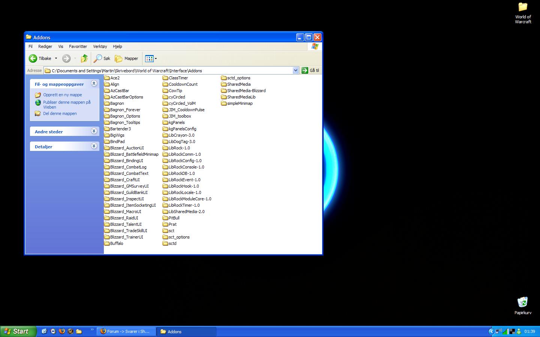Click the checkered black tray icon
Viewport: 540px width, 337px height.
tap(512, 331)
